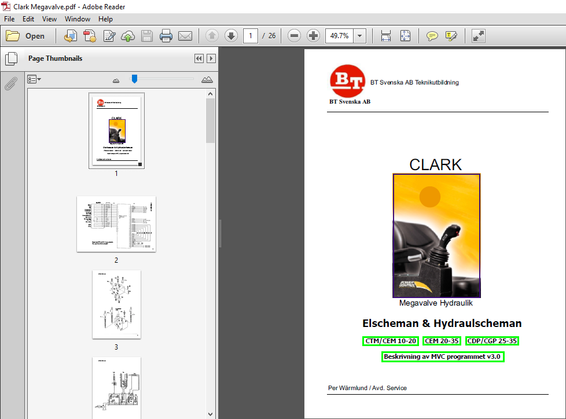Viewport: 566px width, 419px height.
Task: Click the zoom percentage field showing 49.7%
Action: (339, 36)
